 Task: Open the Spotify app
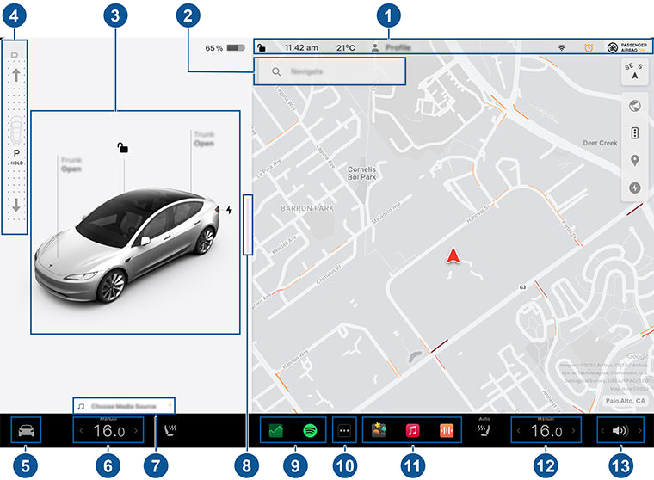(x=310, y=430)
